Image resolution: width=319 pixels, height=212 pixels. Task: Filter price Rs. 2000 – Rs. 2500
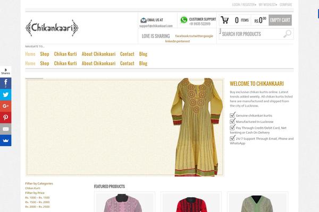[x=37, y=207]
